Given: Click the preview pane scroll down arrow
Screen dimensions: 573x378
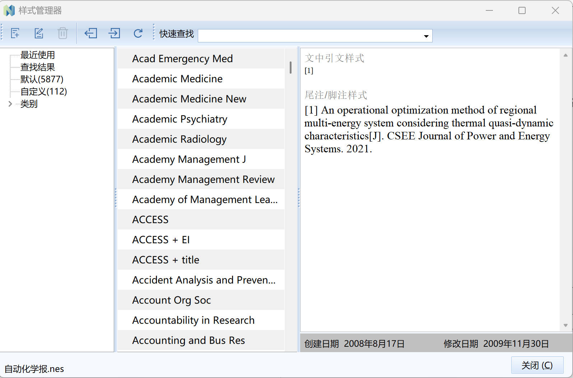Looking at the screenshot, I should point(565,325).
